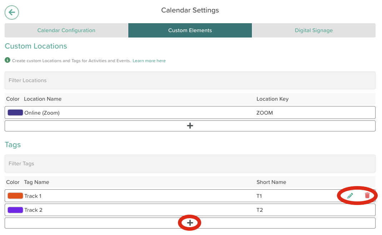
Task: Add a new tag with plus icon
Action: 190,223
